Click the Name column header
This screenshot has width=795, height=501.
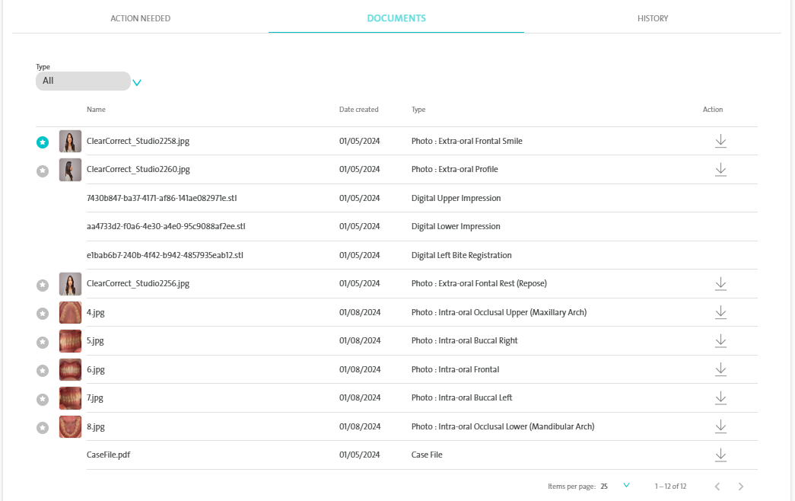click(x=96, y=110)
